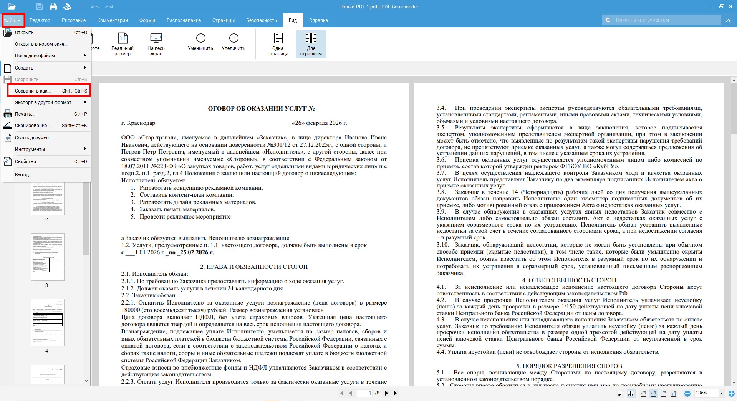Select the Вид tab
Viewport: 737px width, 401px height.
pos(293,20)
